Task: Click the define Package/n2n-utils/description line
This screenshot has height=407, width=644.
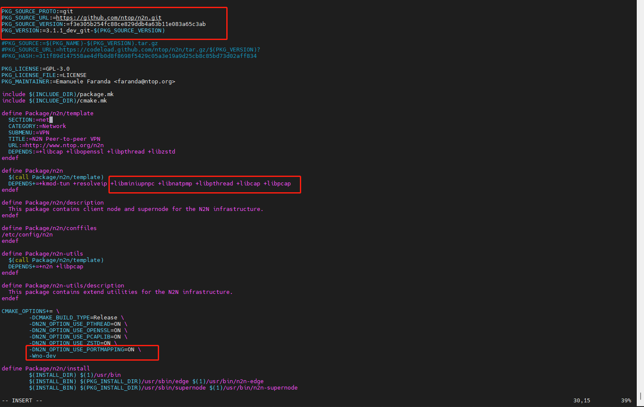Action: click(63, 286)
